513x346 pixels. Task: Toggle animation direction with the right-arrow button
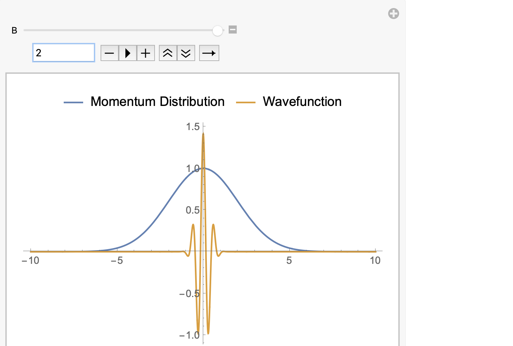pos(209,53)
